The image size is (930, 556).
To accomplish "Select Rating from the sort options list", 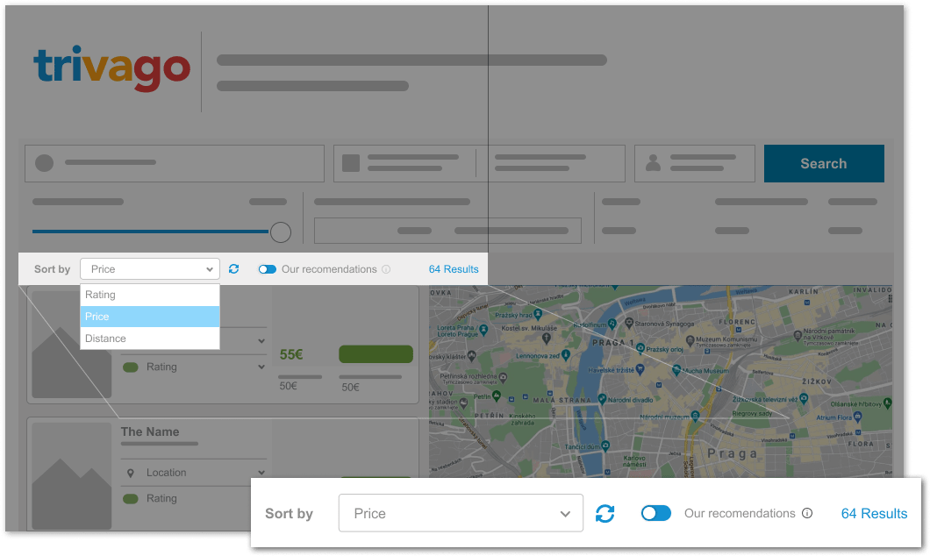I will (149, 295).
